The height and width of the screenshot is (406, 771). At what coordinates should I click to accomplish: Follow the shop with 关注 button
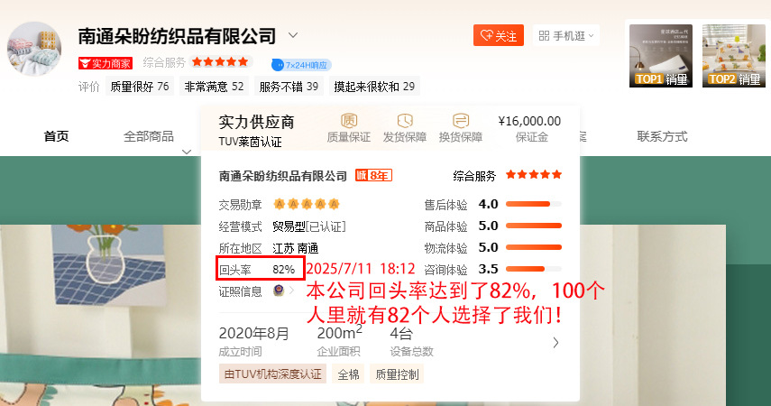(499, 35)
